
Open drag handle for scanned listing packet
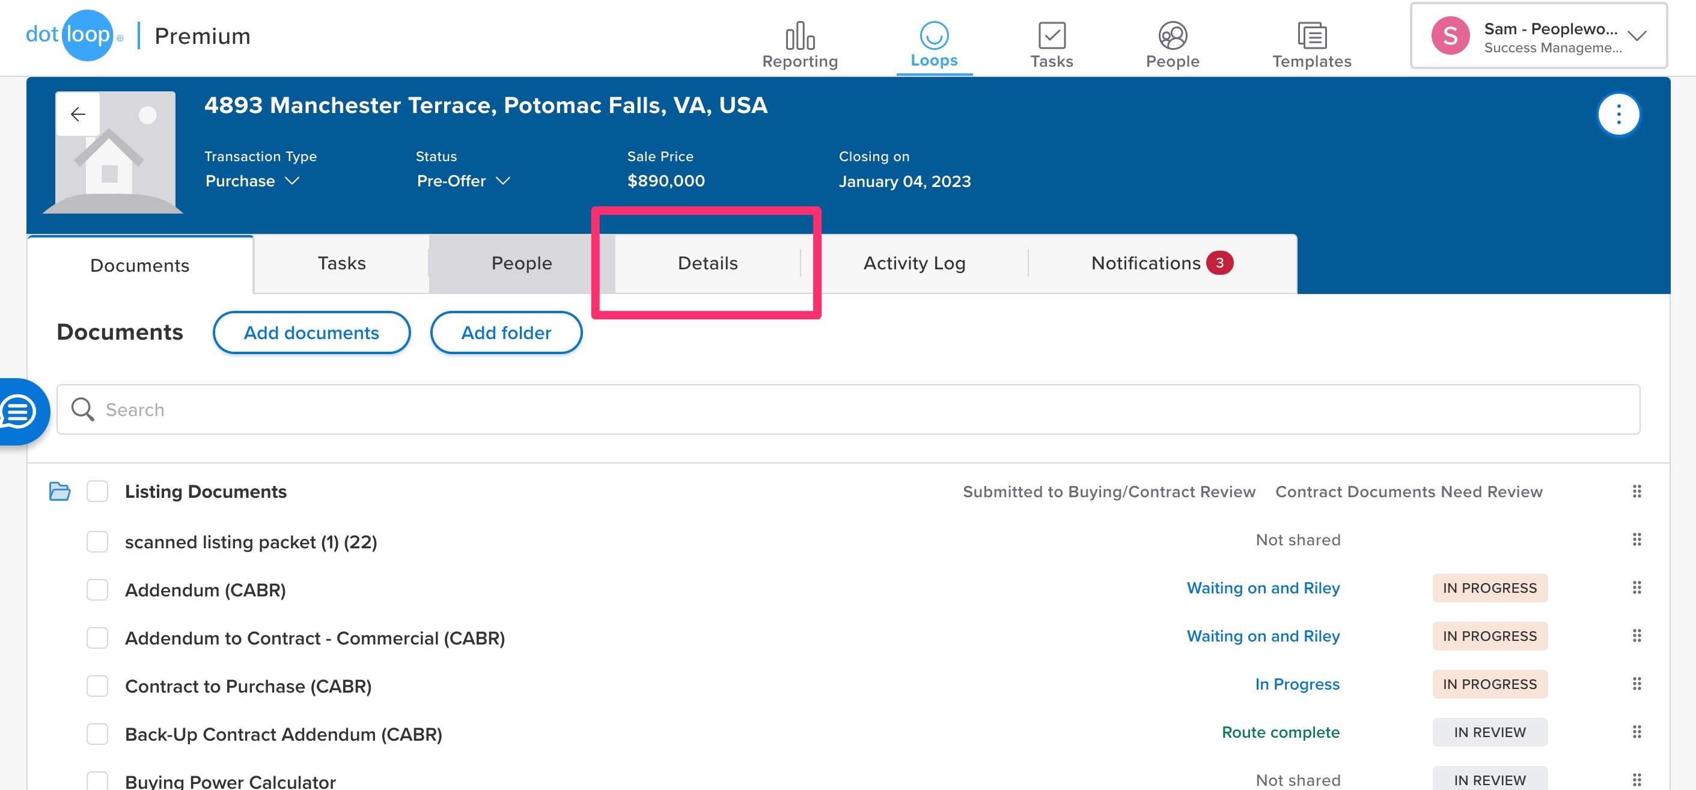(x=1637, y=540)
